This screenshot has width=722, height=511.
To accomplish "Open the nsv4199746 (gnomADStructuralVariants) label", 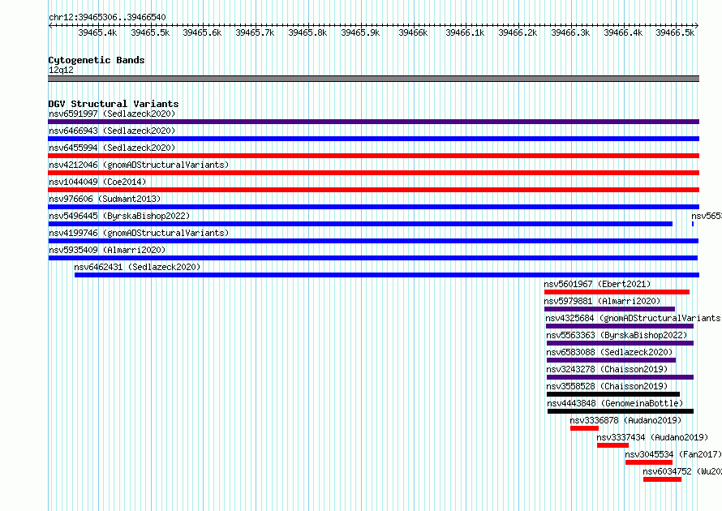I will [139, 233].
